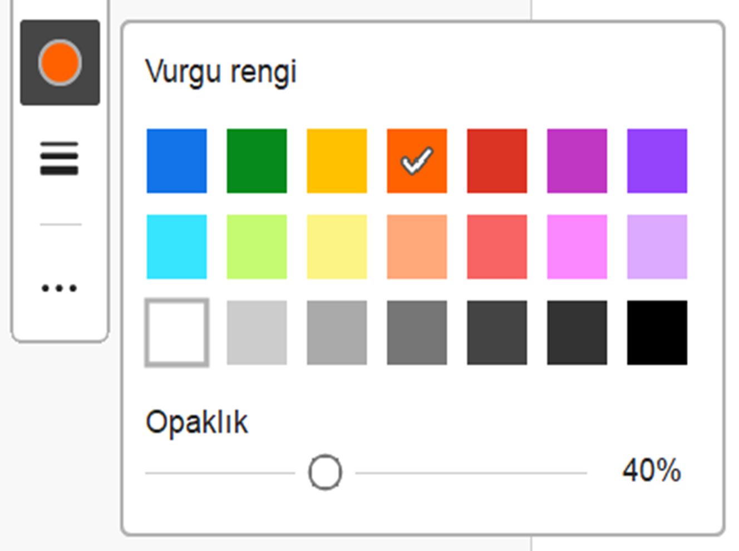The height and width of the screenshot is (551, 739).
Task: Select the magenta highlight color
Action: pos(577,160)
